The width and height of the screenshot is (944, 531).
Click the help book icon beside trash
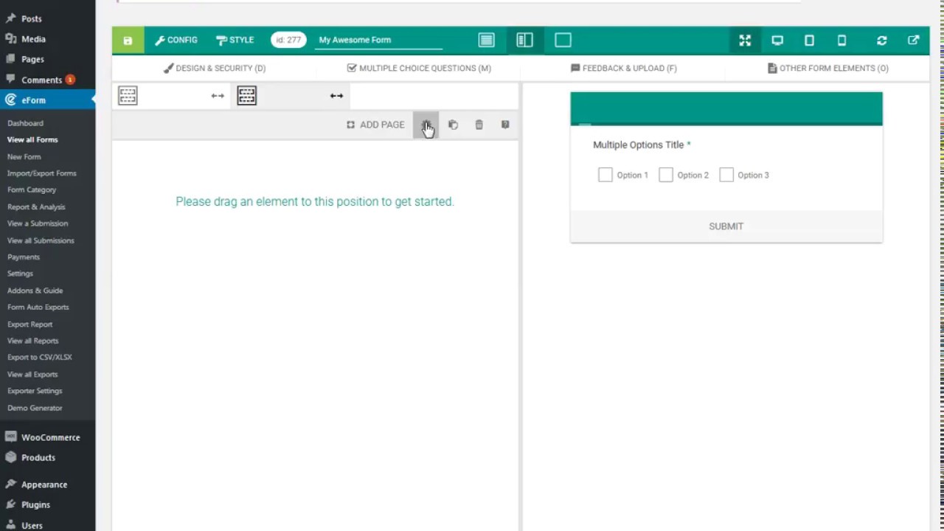(505, 125)
